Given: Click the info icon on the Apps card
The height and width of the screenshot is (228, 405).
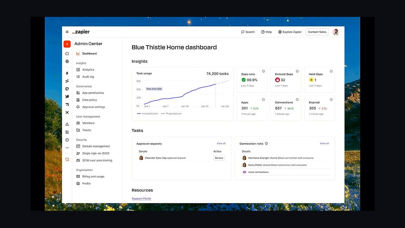Looking at the screenshot, I should tap(263, 99).
